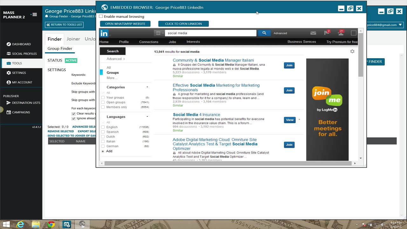Open add-connections icon with 21 badge
The image size is (407, 229).
click(341, 33)
